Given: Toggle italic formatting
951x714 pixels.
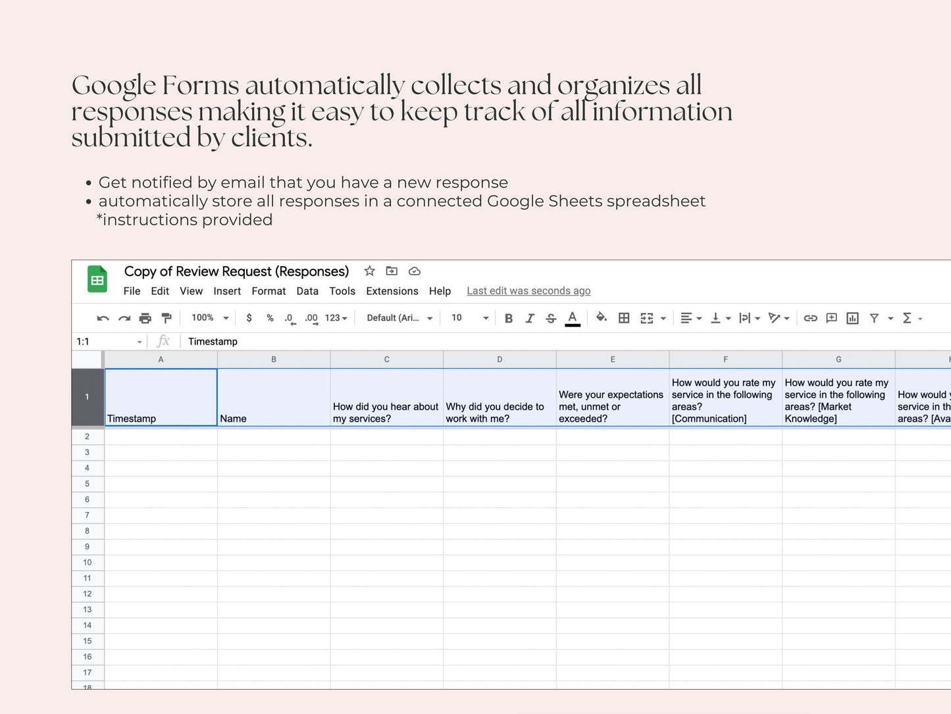Looking at the screenshot, I should (x=530, y=318).
